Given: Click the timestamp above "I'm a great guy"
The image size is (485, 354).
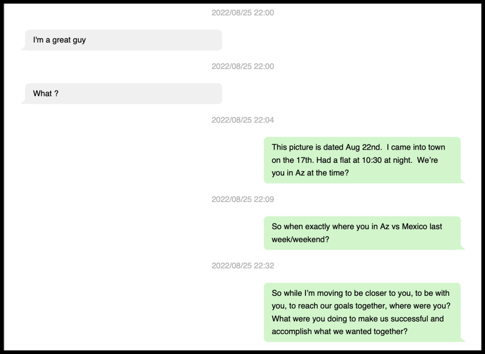Looking at the screenshot, I should (242, 13).
